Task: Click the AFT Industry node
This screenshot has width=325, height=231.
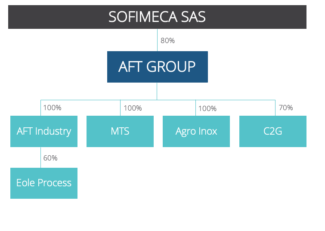Action: 44,131
